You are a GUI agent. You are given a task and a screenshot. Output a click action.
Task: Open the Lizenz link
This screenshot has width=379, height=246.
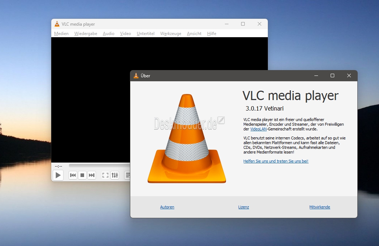pos(244,207)
